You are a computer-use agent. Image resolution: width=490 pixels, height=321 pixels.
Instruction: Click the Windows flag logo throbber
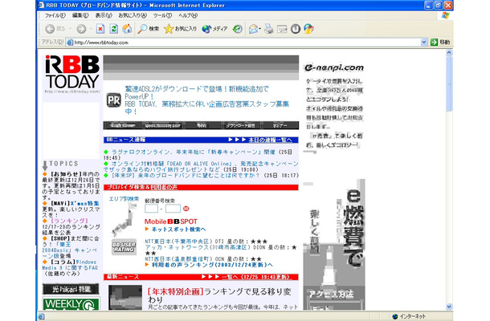click(445, 15)
